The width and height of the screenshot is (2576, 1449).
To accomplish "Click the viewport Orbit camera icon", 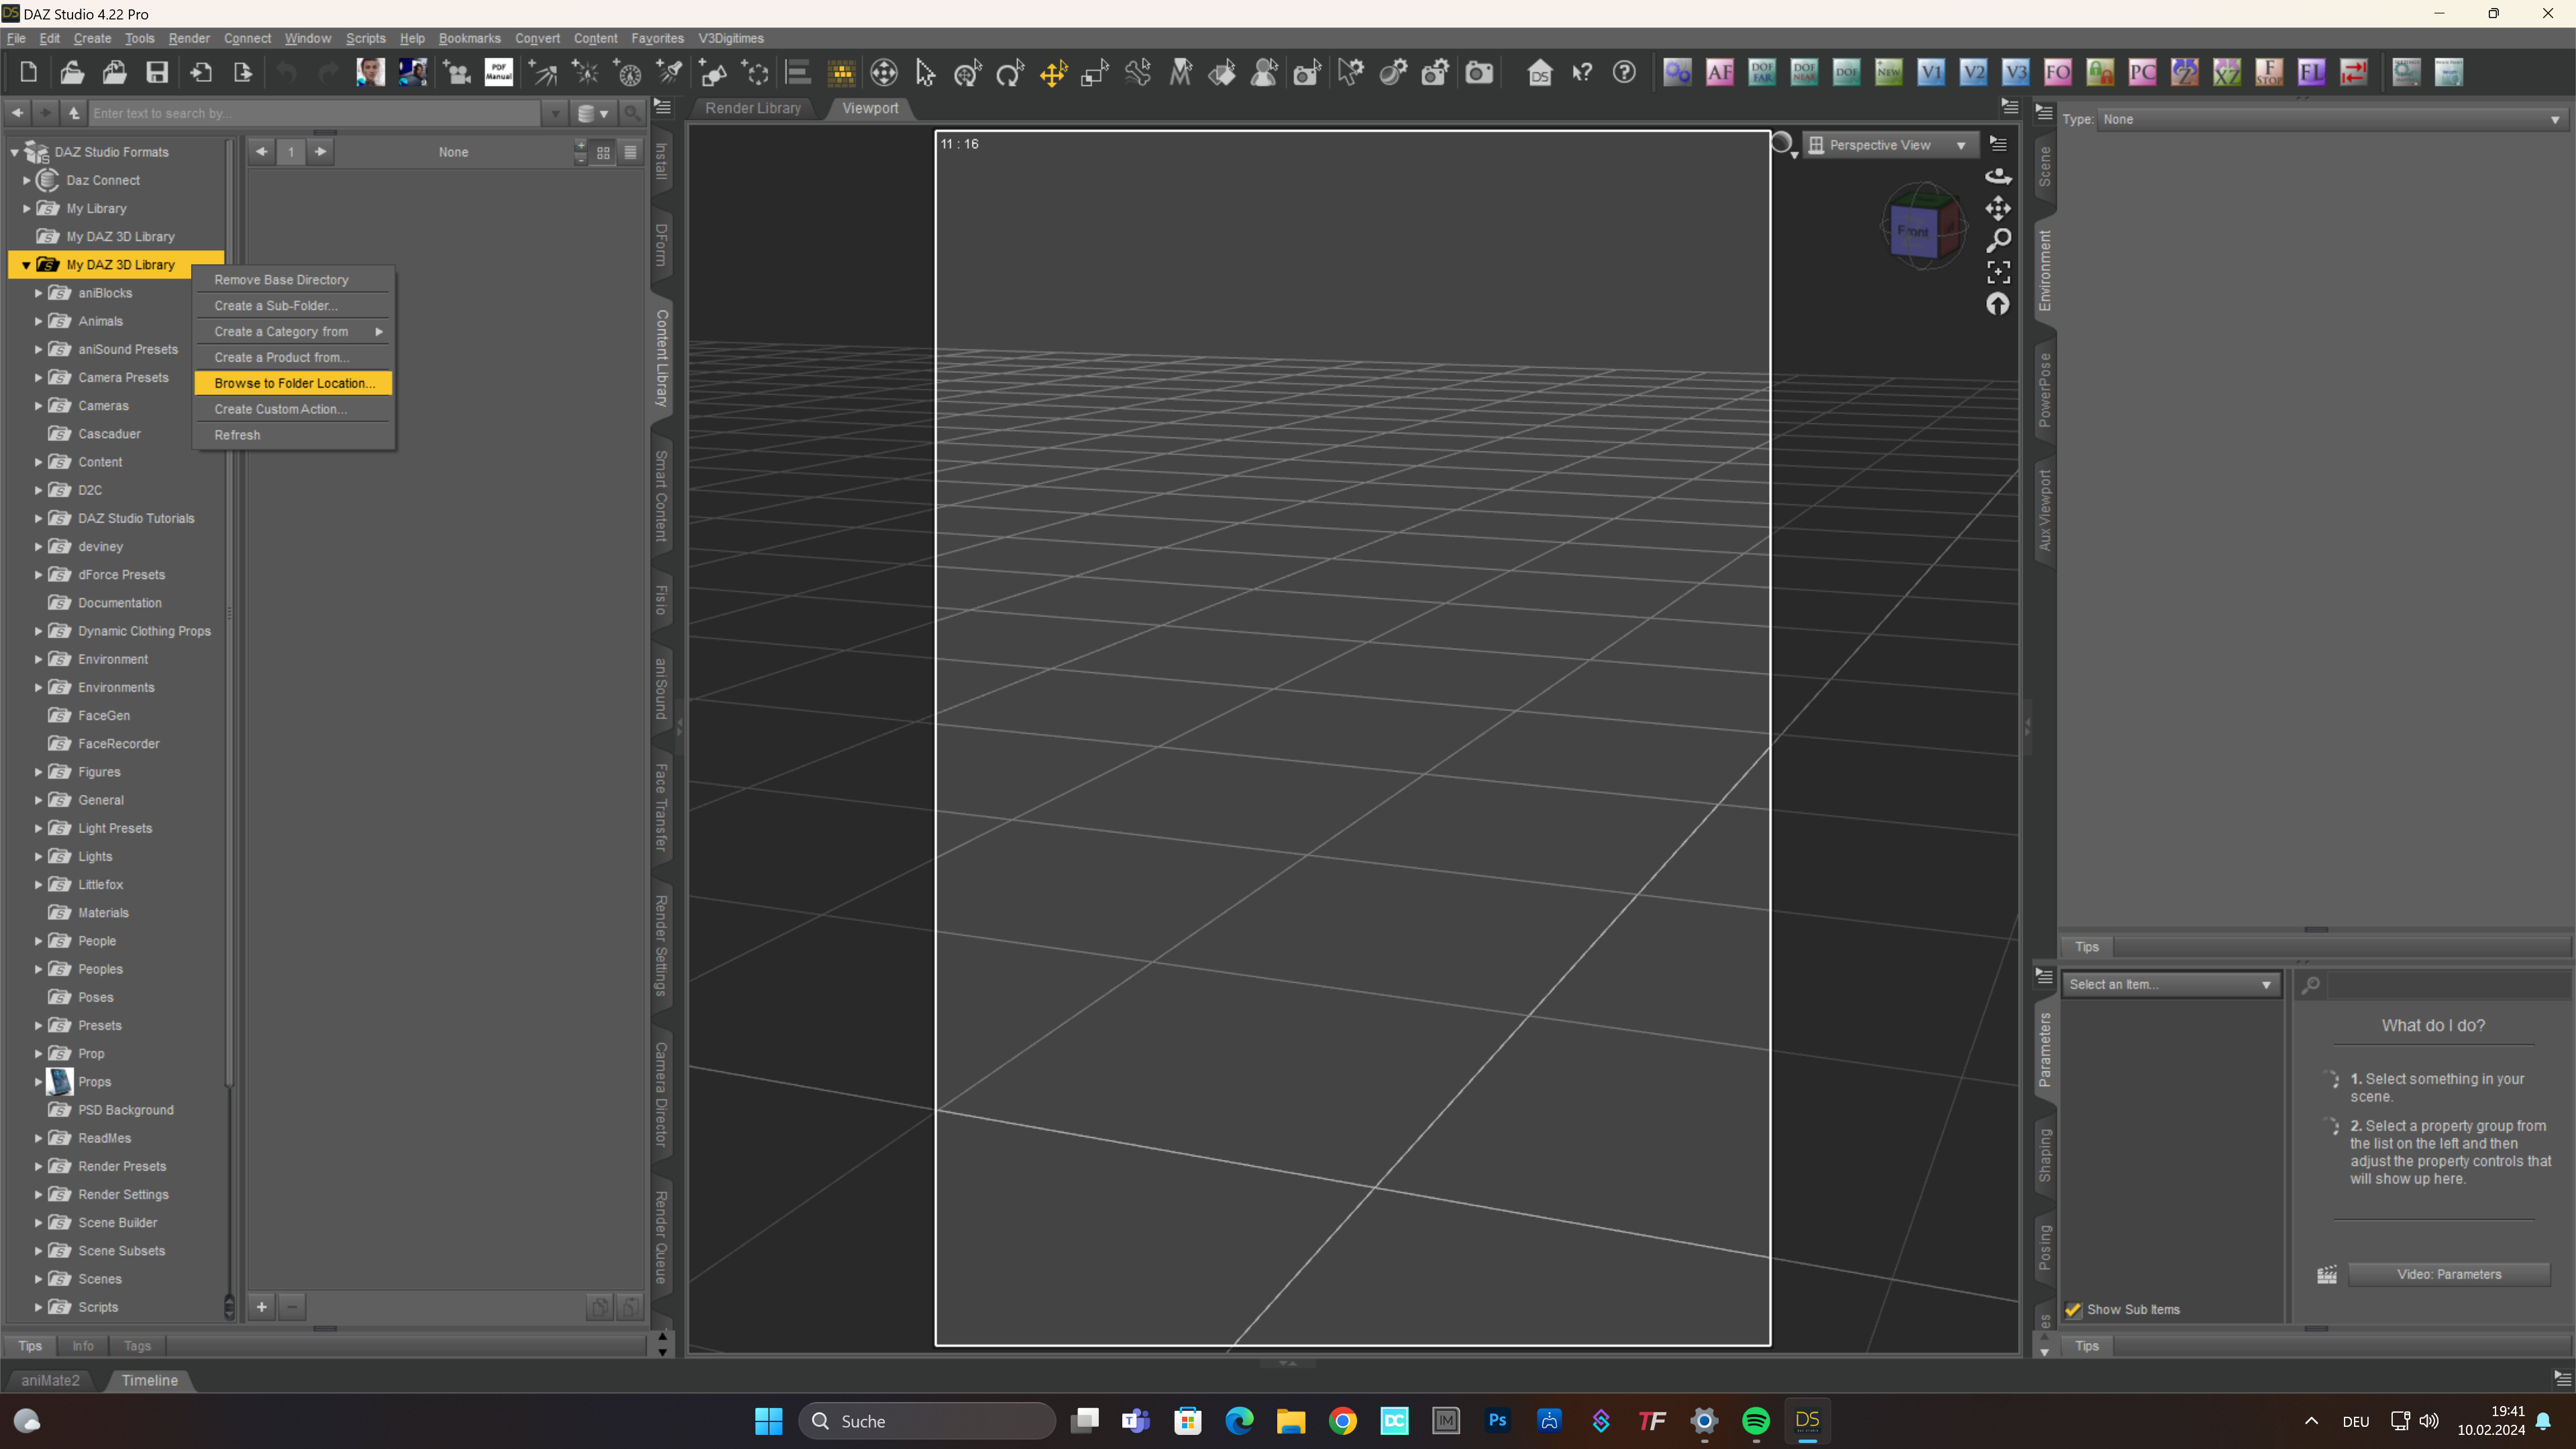I will pos(1997,176).
